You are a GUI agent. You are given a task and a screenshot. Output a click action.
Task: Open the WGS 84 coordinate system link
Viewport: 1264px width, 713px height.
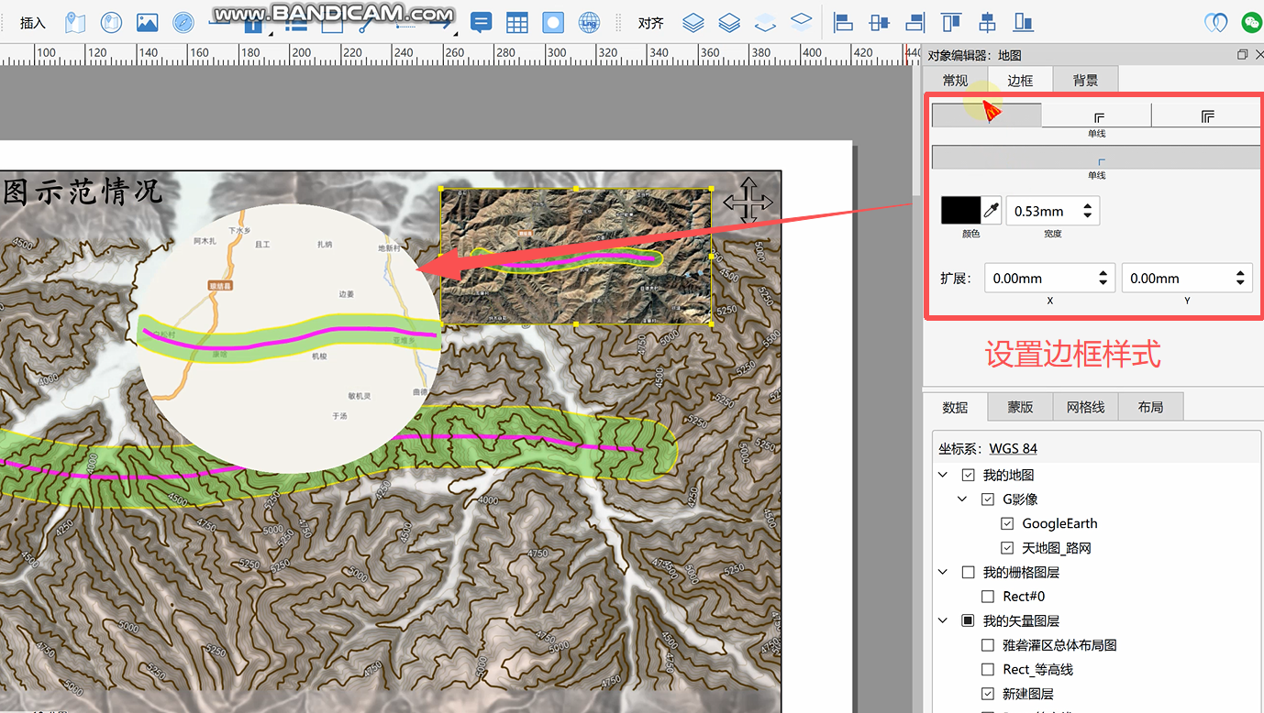(1013, 449)
